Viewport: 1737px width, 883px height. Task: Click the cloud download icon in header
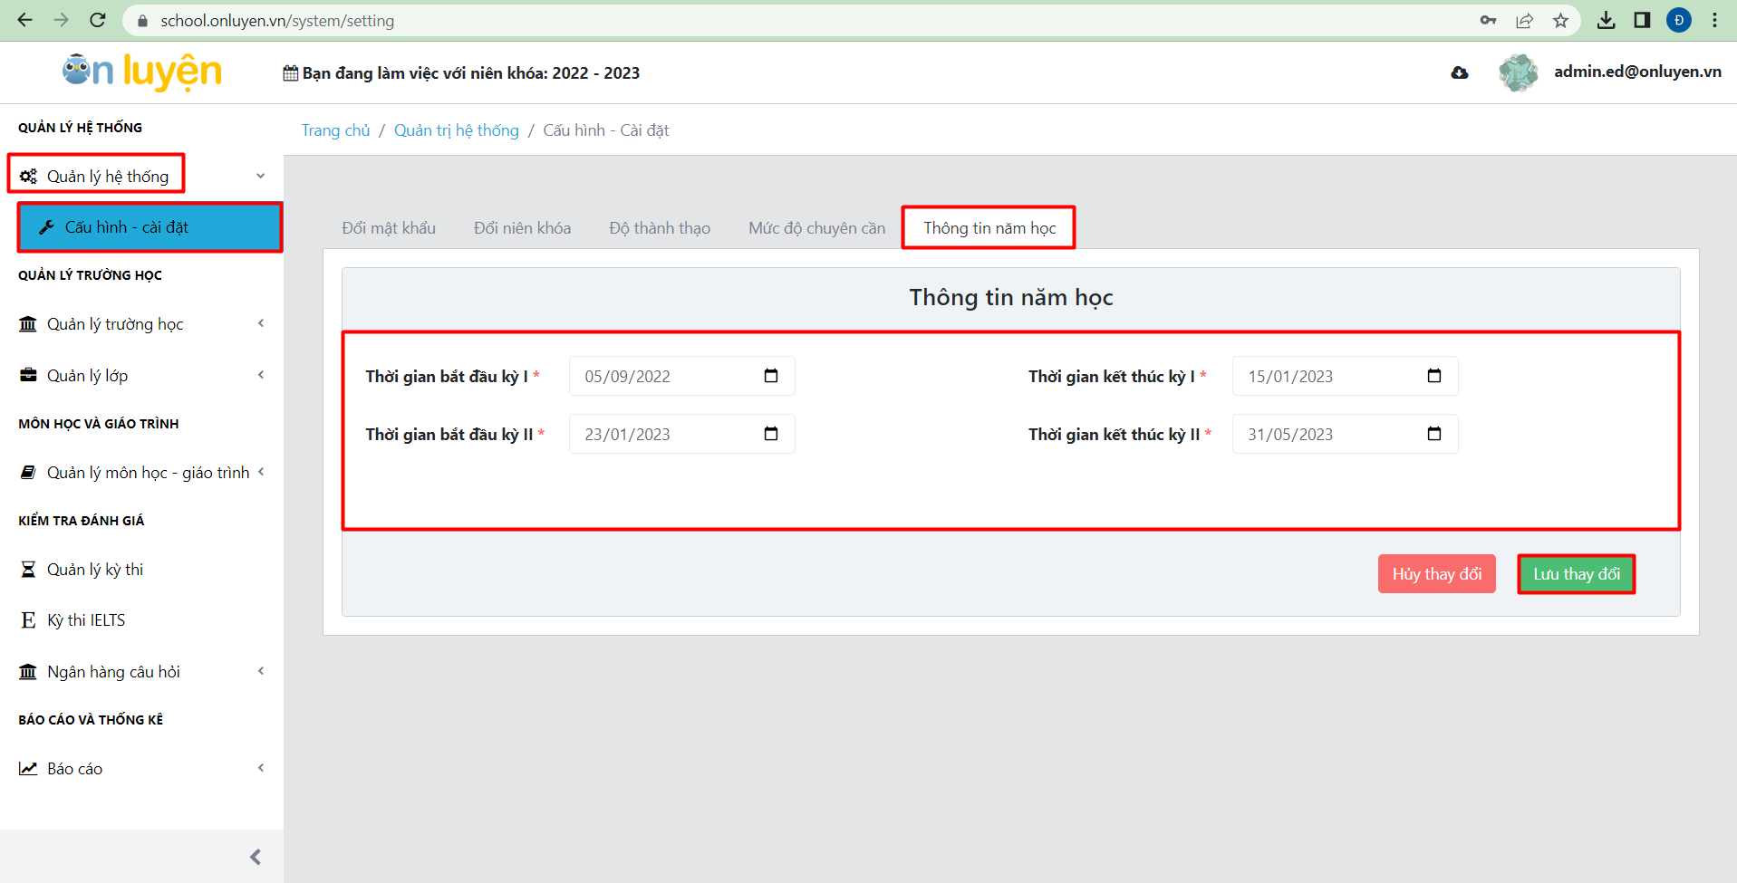[1459, 72]
